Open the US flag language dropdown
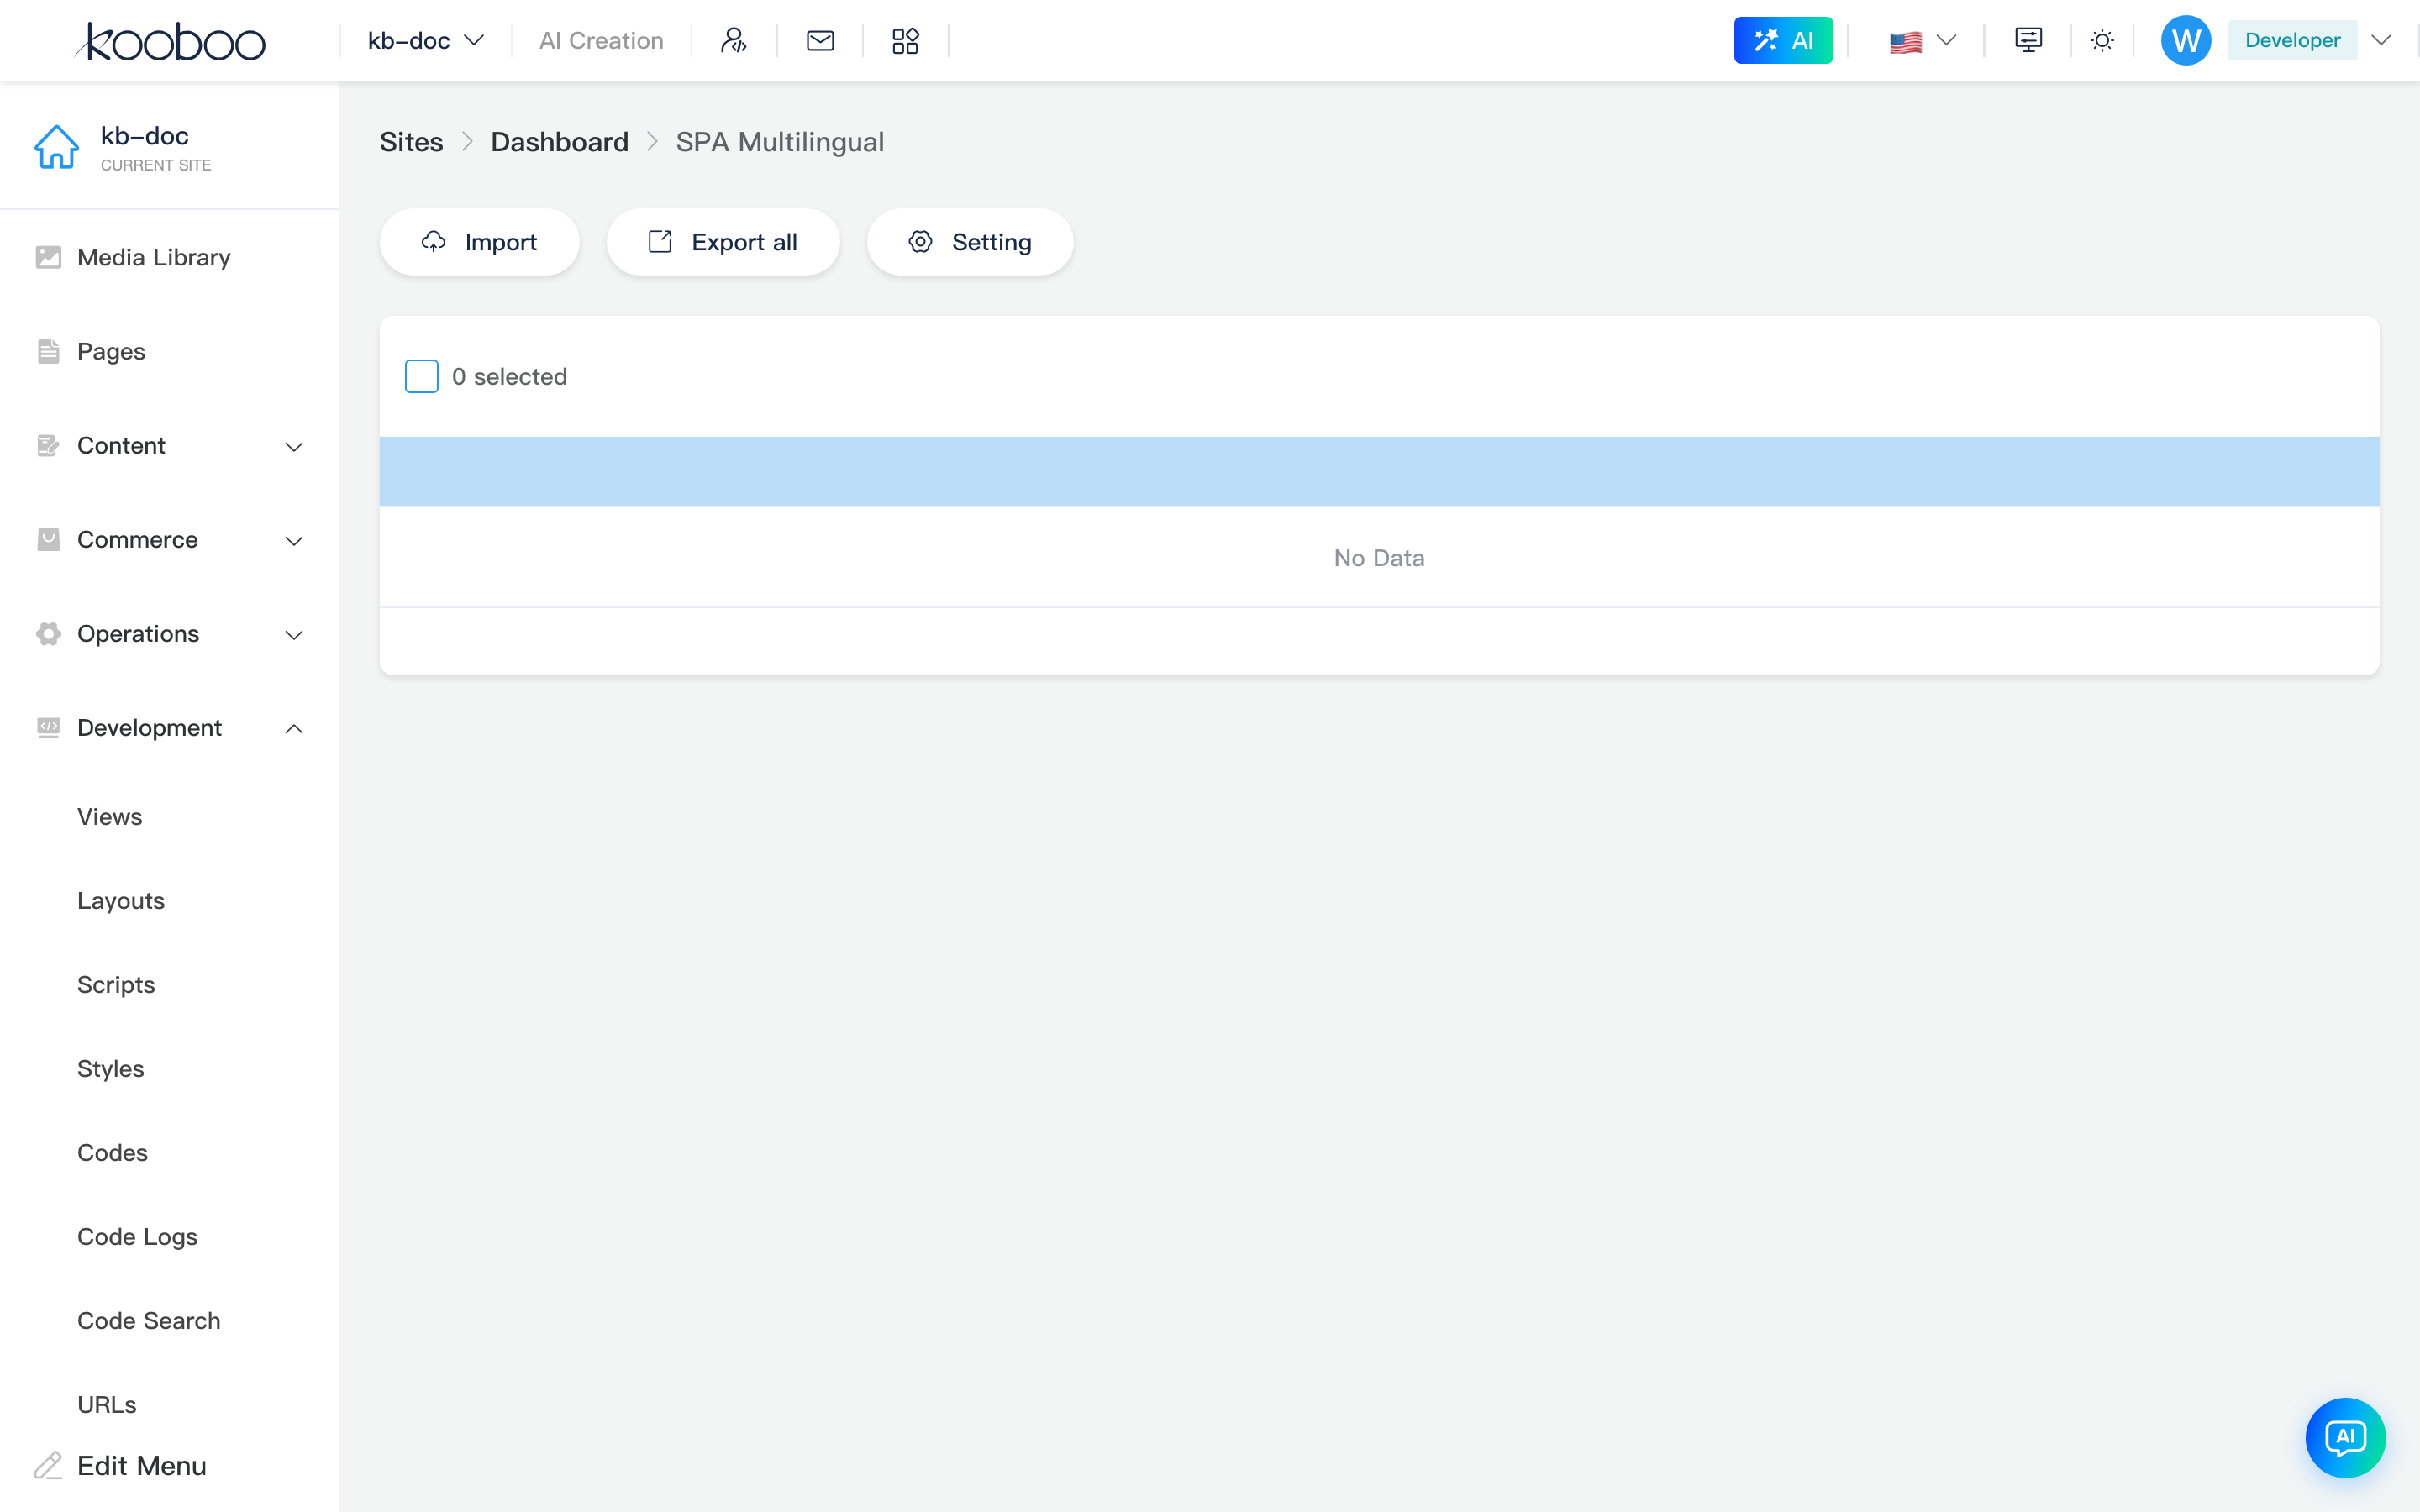Screen dimensions: 2420x1512 pyautogui.click(x=1922, y=41)
